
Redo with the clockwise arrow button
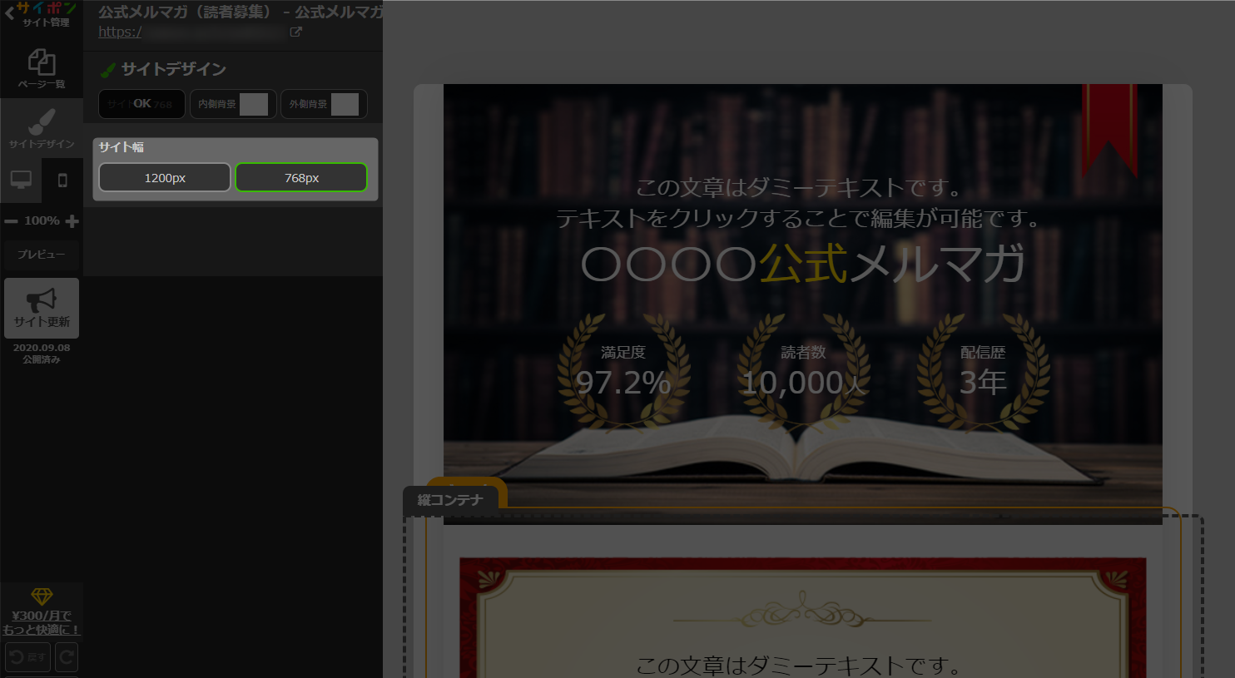[67, 657]
